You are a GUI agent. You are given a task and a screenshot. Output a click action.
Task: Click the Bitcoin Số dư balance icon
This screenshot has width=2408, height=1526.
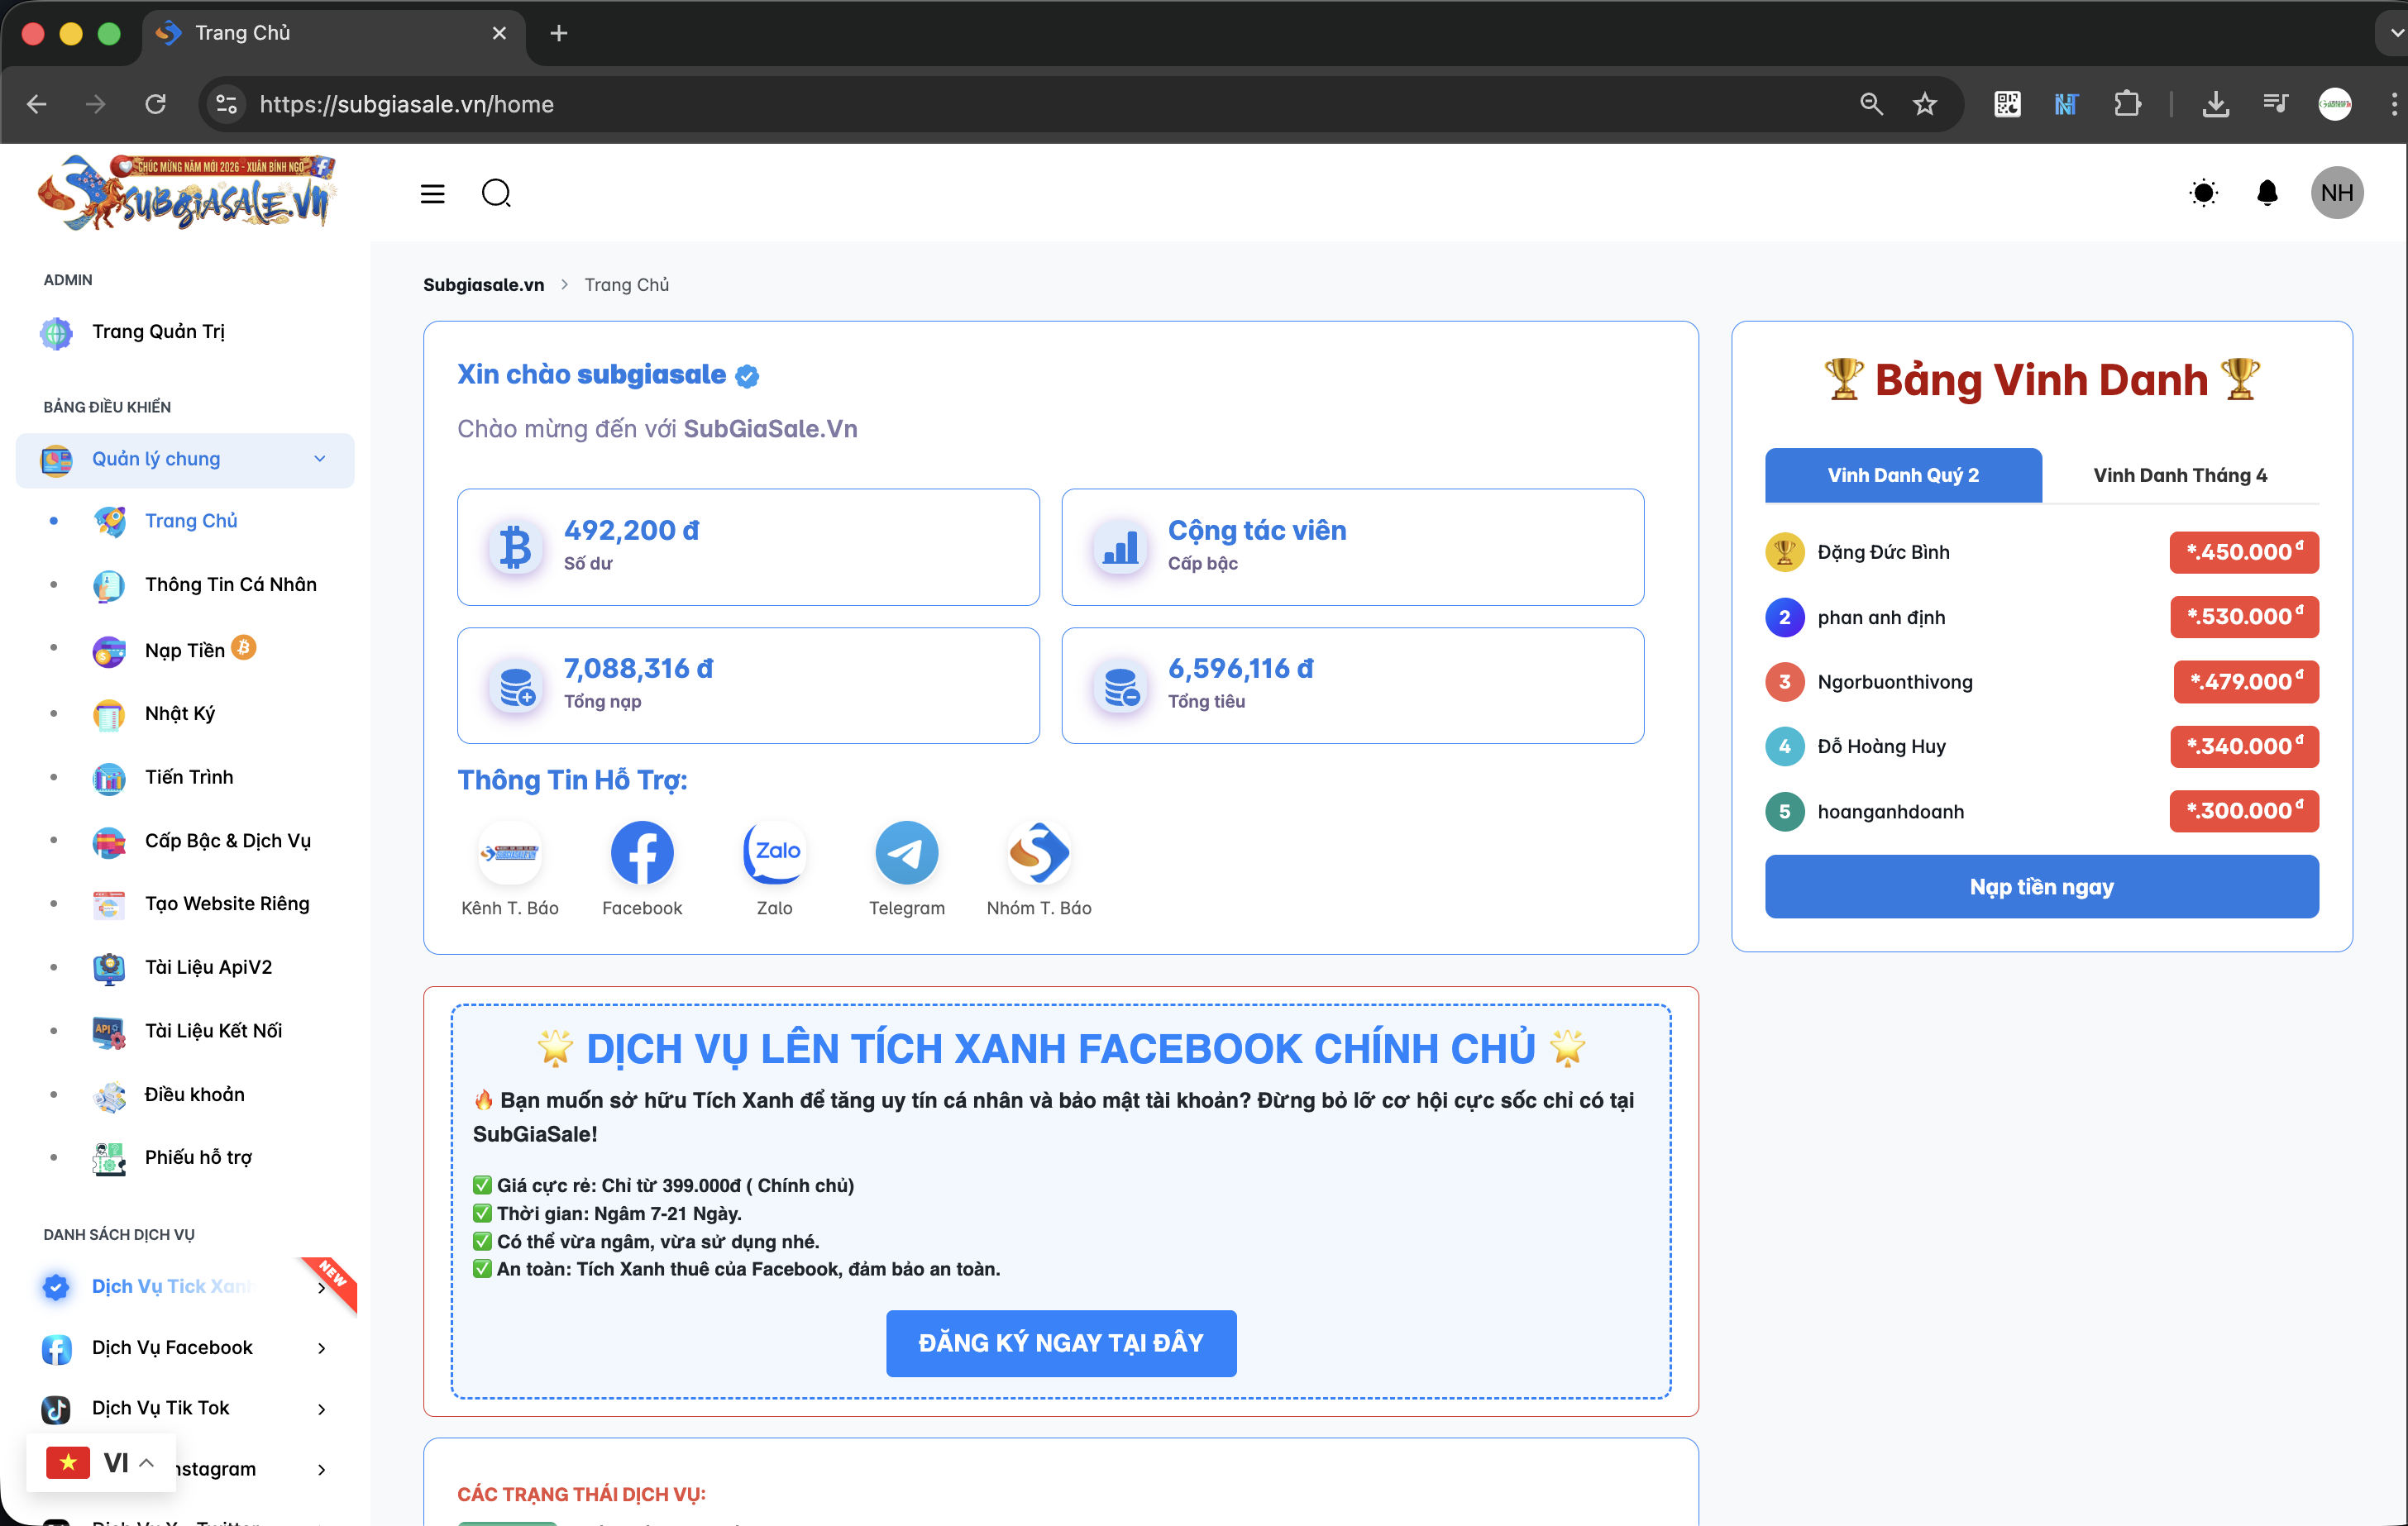coord(515,547)
